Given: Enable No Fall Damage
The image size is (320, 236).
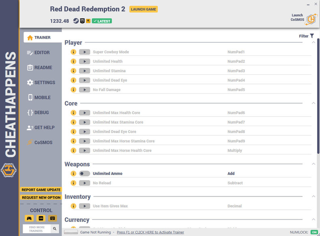Looking at the screenshot, I should pyautogui.click(x=85, y=90).
